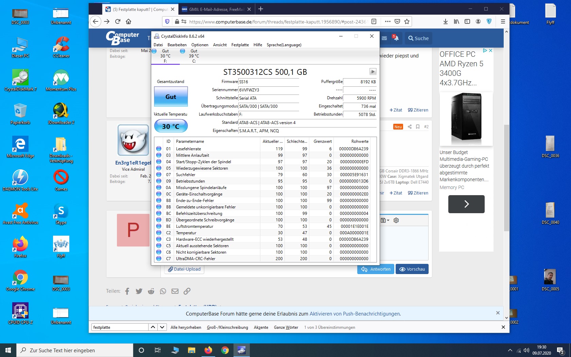Click the Aktivieren von Push-Benachrichtigungen link

355,314
